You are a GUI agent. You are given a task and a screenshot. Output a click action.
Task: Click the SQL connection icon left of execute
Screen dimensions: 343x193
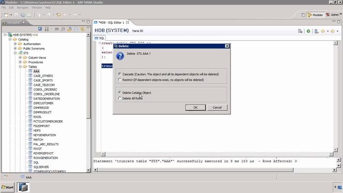(300, 31)
